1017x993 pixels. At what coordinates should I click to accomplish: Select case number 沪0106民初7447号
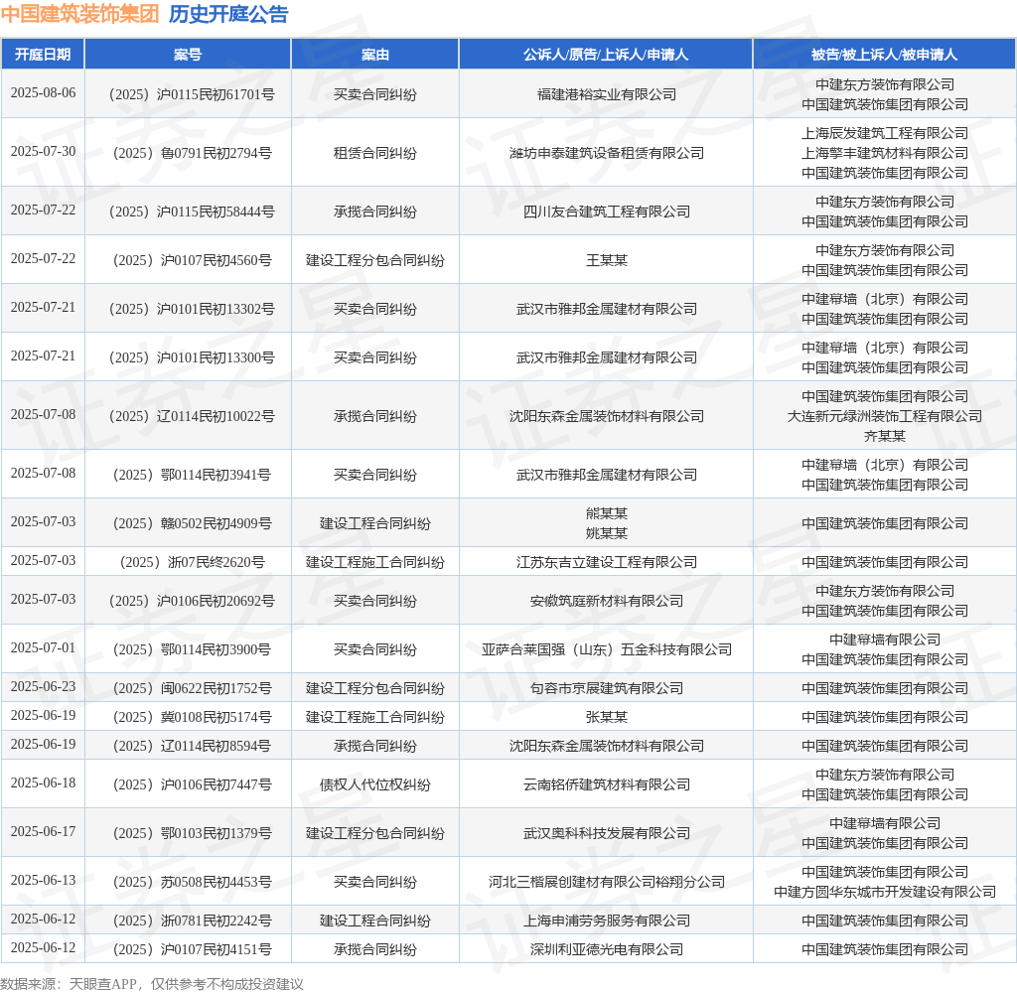click(192, 784)
